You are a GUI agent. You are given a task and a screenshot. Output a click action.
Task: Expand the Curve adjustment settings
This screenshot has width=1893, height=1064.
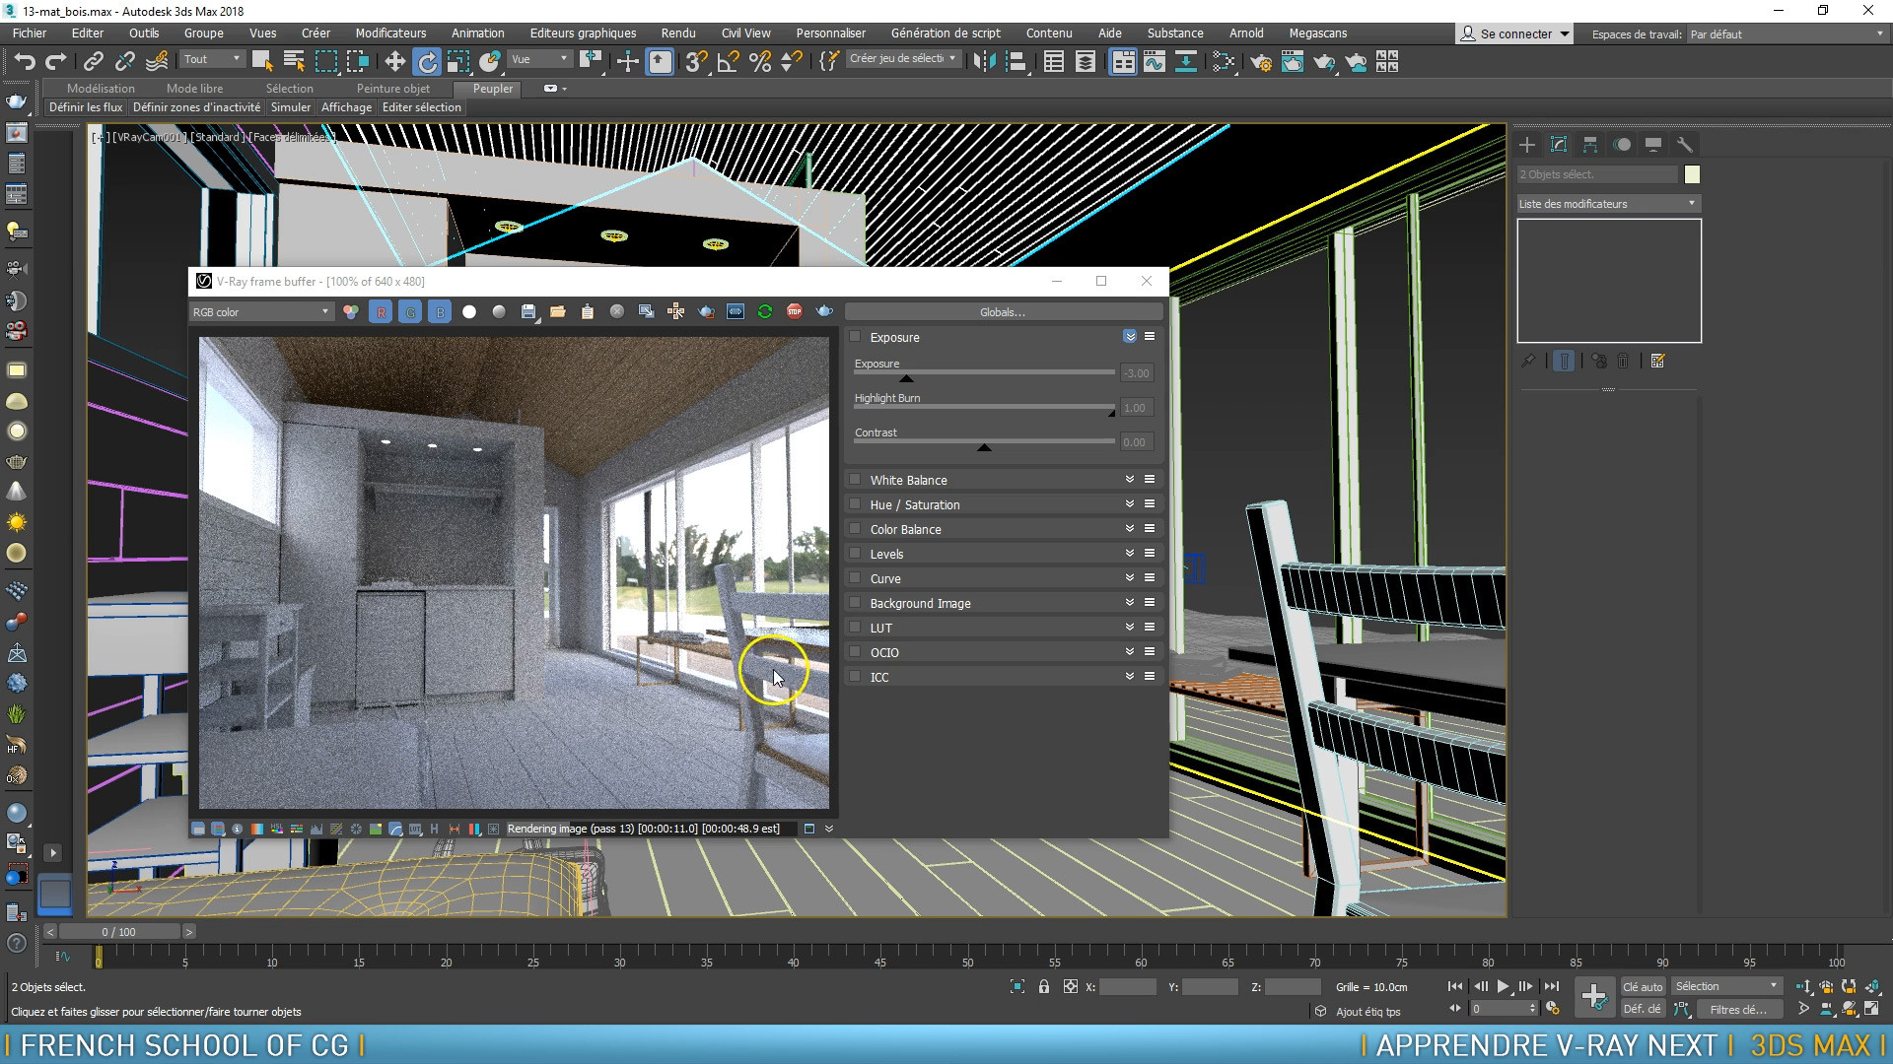[1129, 576]
